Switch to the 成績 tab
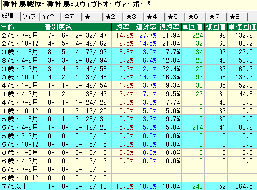This screenshot has width=257, height=190. click(x=10, y=16)
